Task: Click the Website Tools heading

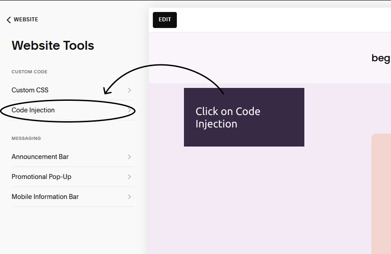Action: coord(53,46)
